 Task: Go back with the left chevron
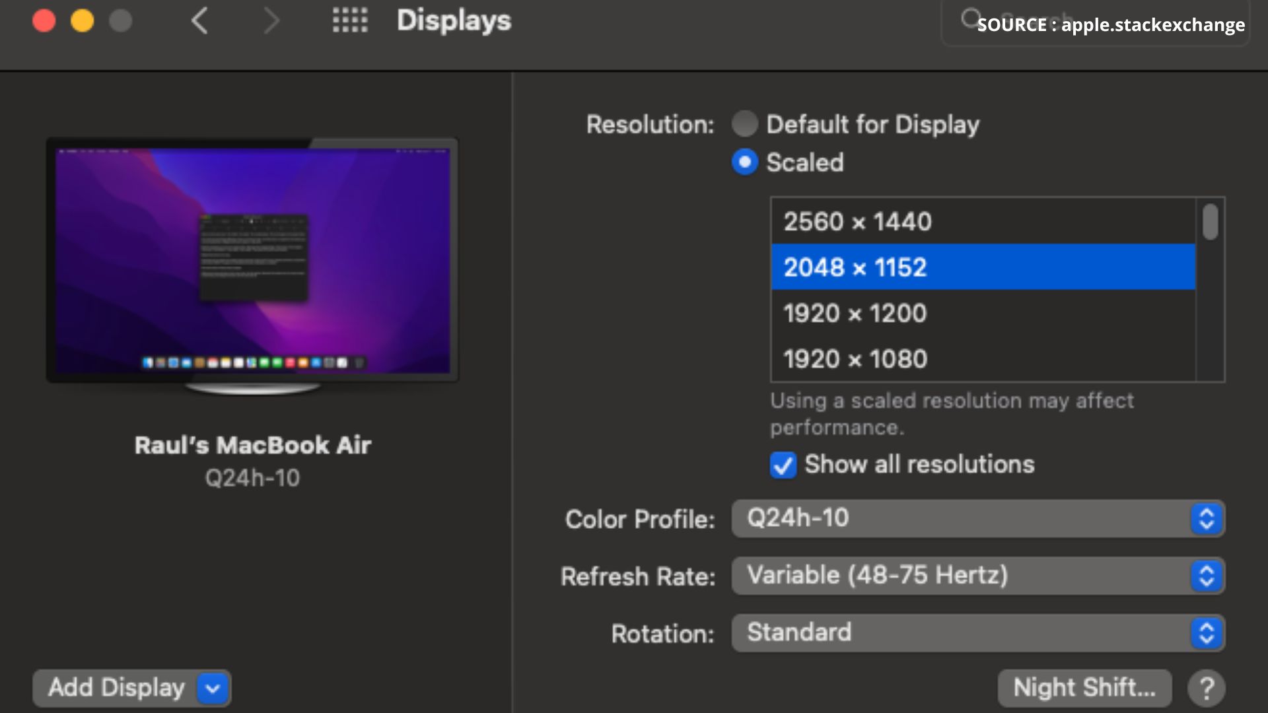coord(199,20)
